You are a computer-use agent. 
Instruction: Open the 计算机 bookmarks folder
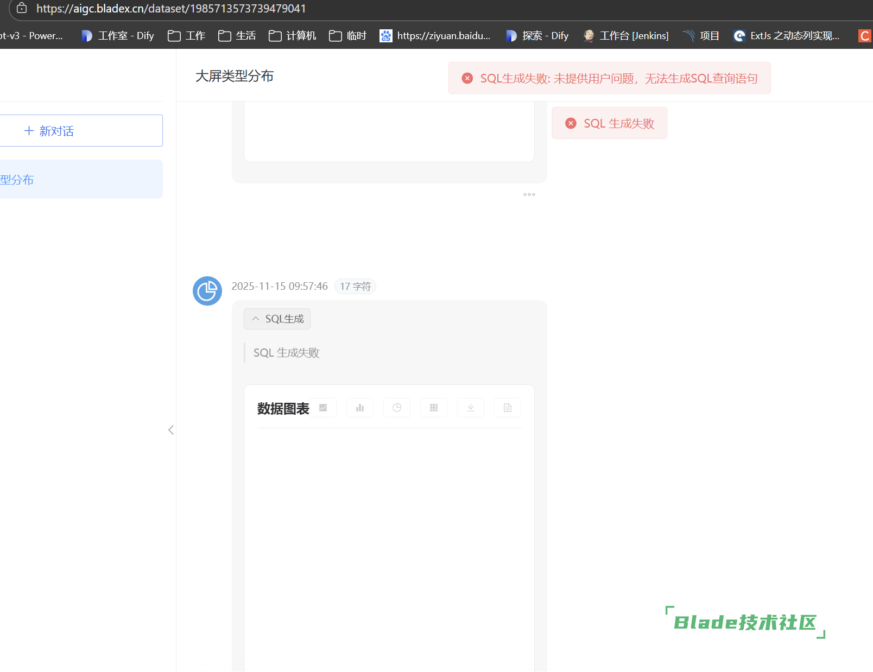pyautogui.click(x=293, y=36)
